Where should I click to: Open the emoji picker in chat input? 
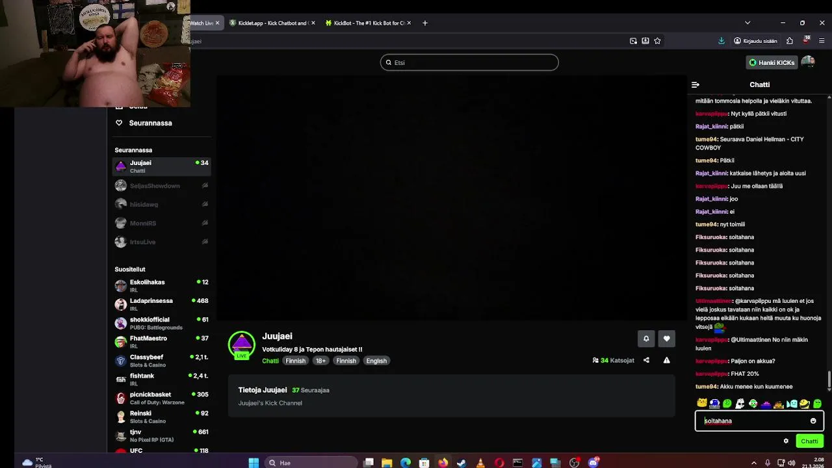tap(813, 421)
